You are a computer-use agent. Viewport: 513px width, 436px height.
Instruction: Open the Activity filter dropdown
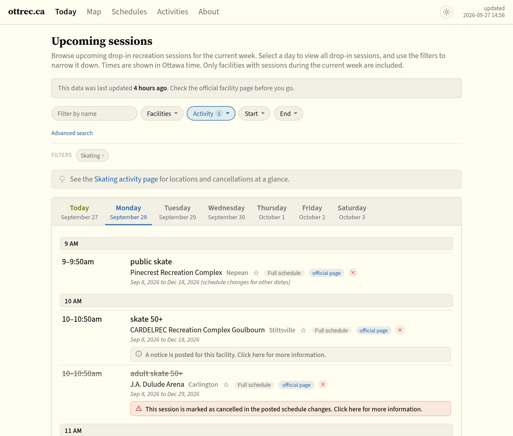click(x=211, y=114)
